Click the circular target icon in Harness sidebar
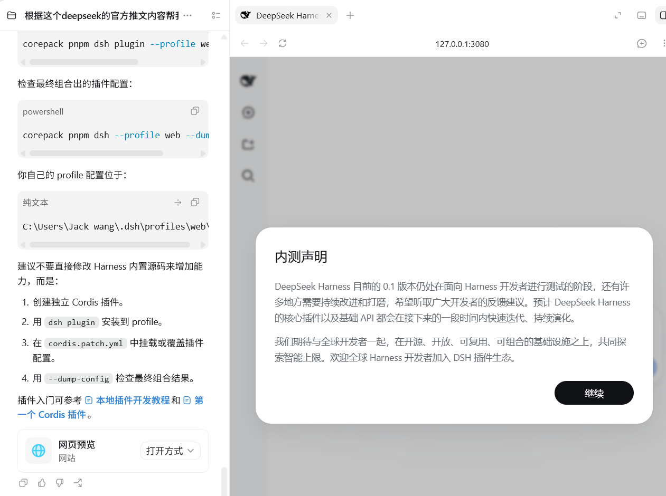Screen dimensions: 666x496 pyautogui.click(x=248, y=112)
